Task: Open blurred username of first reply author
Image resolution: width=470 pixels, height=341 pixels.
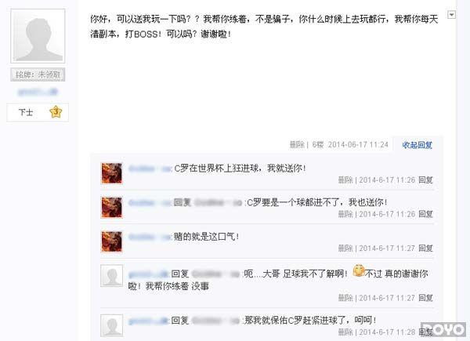Action: [150, 169]
